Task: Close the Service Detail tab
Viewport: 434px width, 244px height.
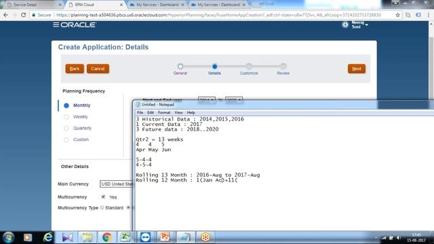Action: (x=60, y=5)
